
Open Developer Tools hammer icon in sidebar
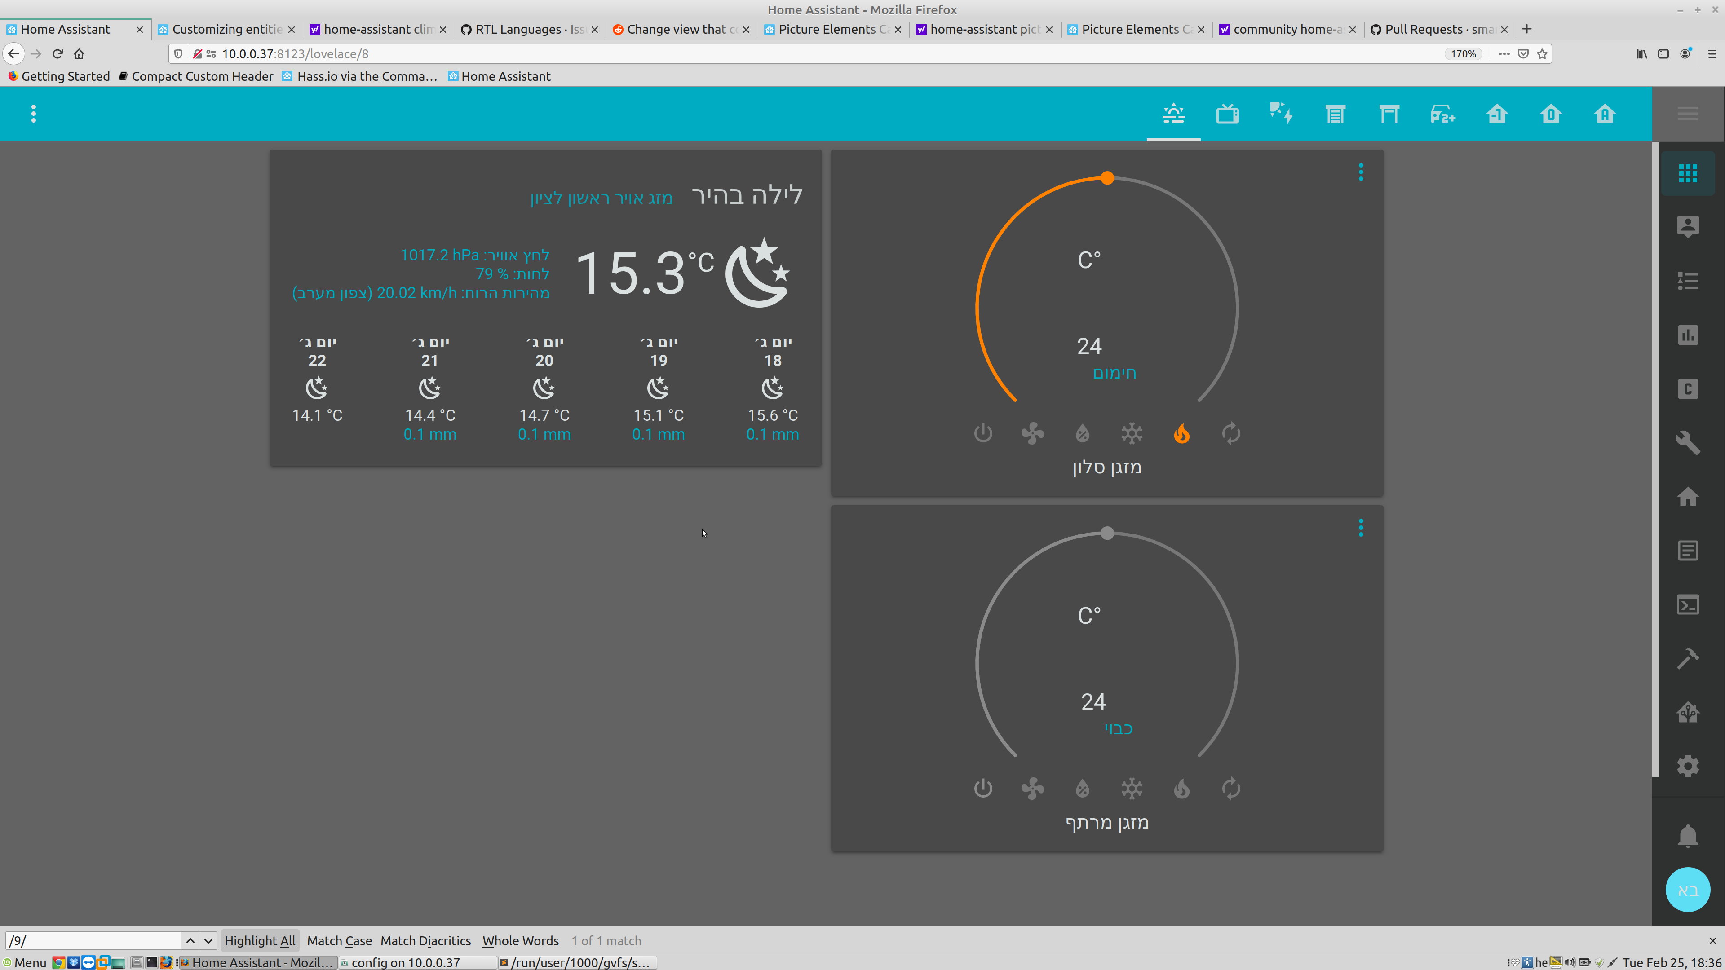[1687, 659]
